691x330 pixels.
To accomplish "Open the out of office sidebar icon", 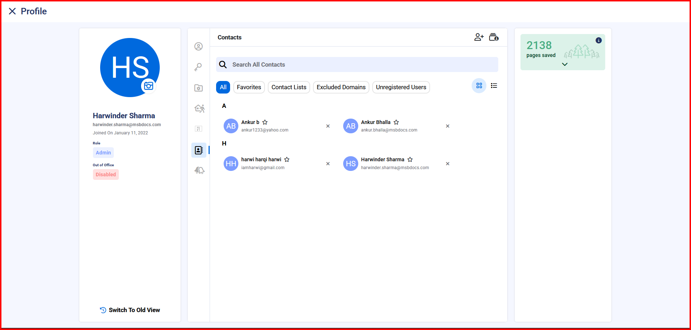I will 199,108.
